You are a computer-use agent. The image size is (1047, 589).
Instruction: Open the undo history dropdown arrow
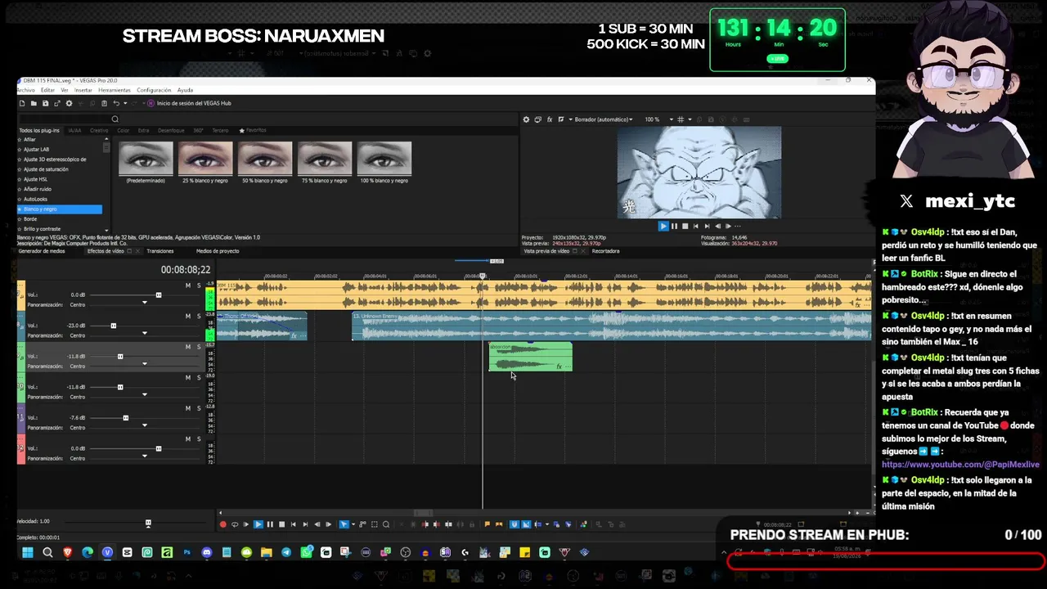coord(125,103)
